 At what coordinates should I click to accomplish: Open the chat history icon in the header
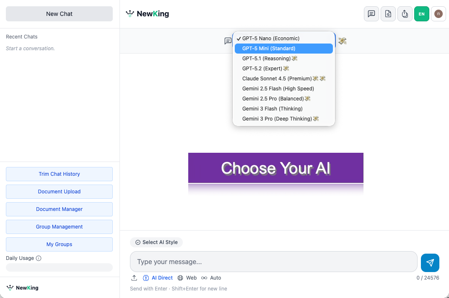[x=371, y=14]
